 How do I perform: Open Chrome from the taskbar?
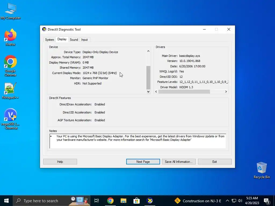110,201
